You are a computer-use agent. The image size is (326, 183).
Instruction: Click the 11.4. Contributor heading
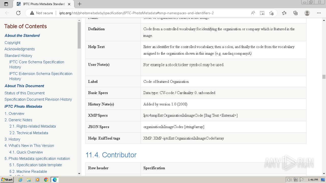click(111, 155)
